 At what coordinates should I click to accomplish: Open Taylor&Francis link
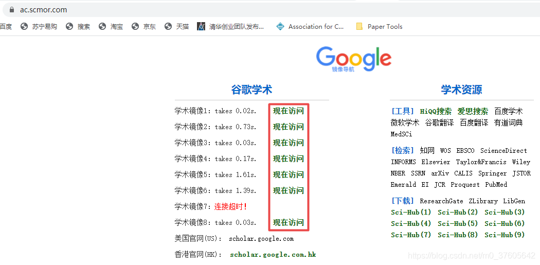[481, 162]
